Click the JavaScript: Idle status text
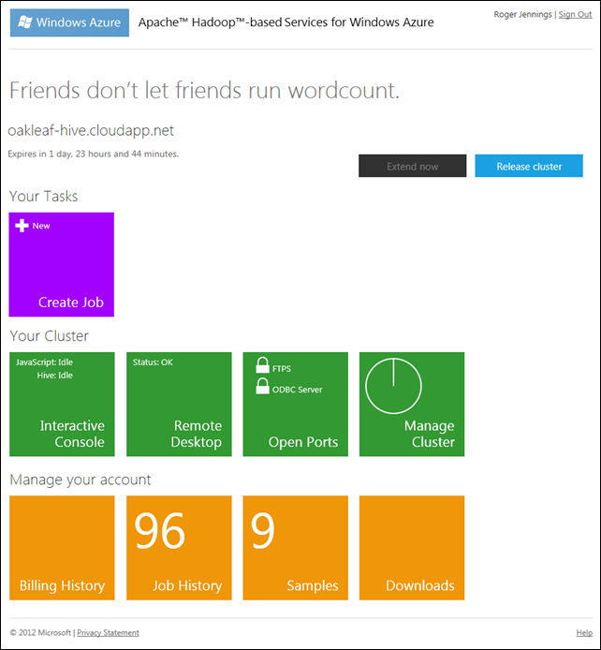 pos(44,362)
